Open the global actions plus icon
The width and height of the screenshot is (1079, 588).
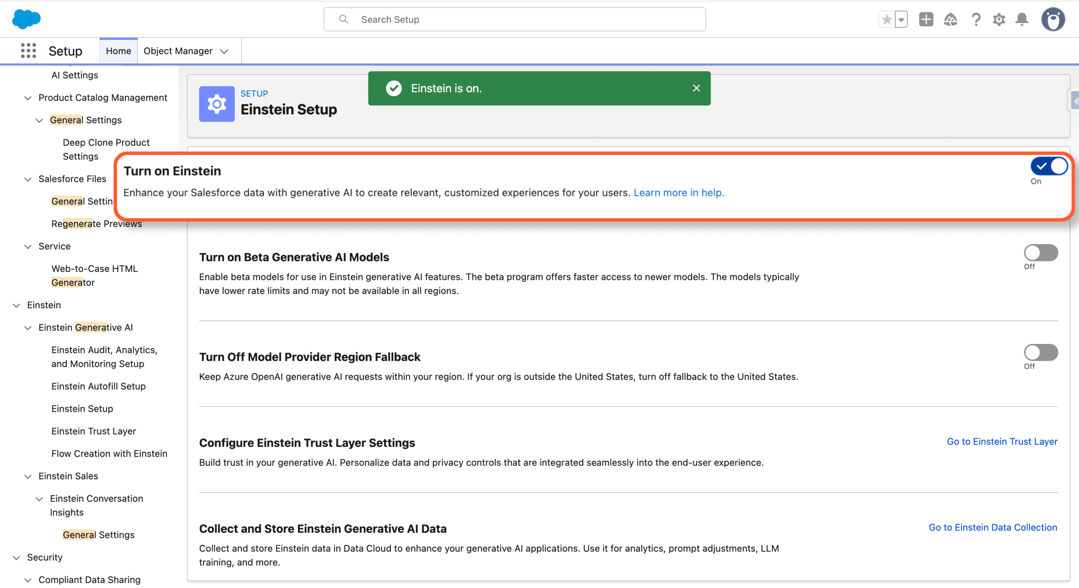click(926, 19)
